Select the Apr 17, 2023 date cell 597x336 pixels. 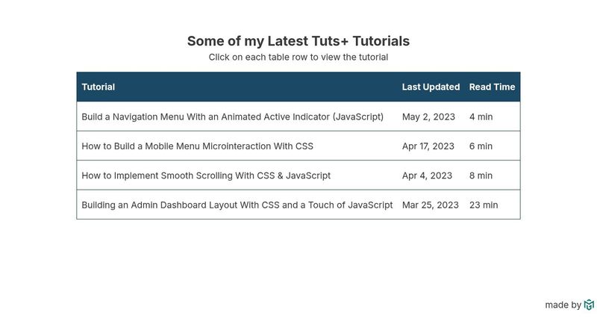coord(428,146)
